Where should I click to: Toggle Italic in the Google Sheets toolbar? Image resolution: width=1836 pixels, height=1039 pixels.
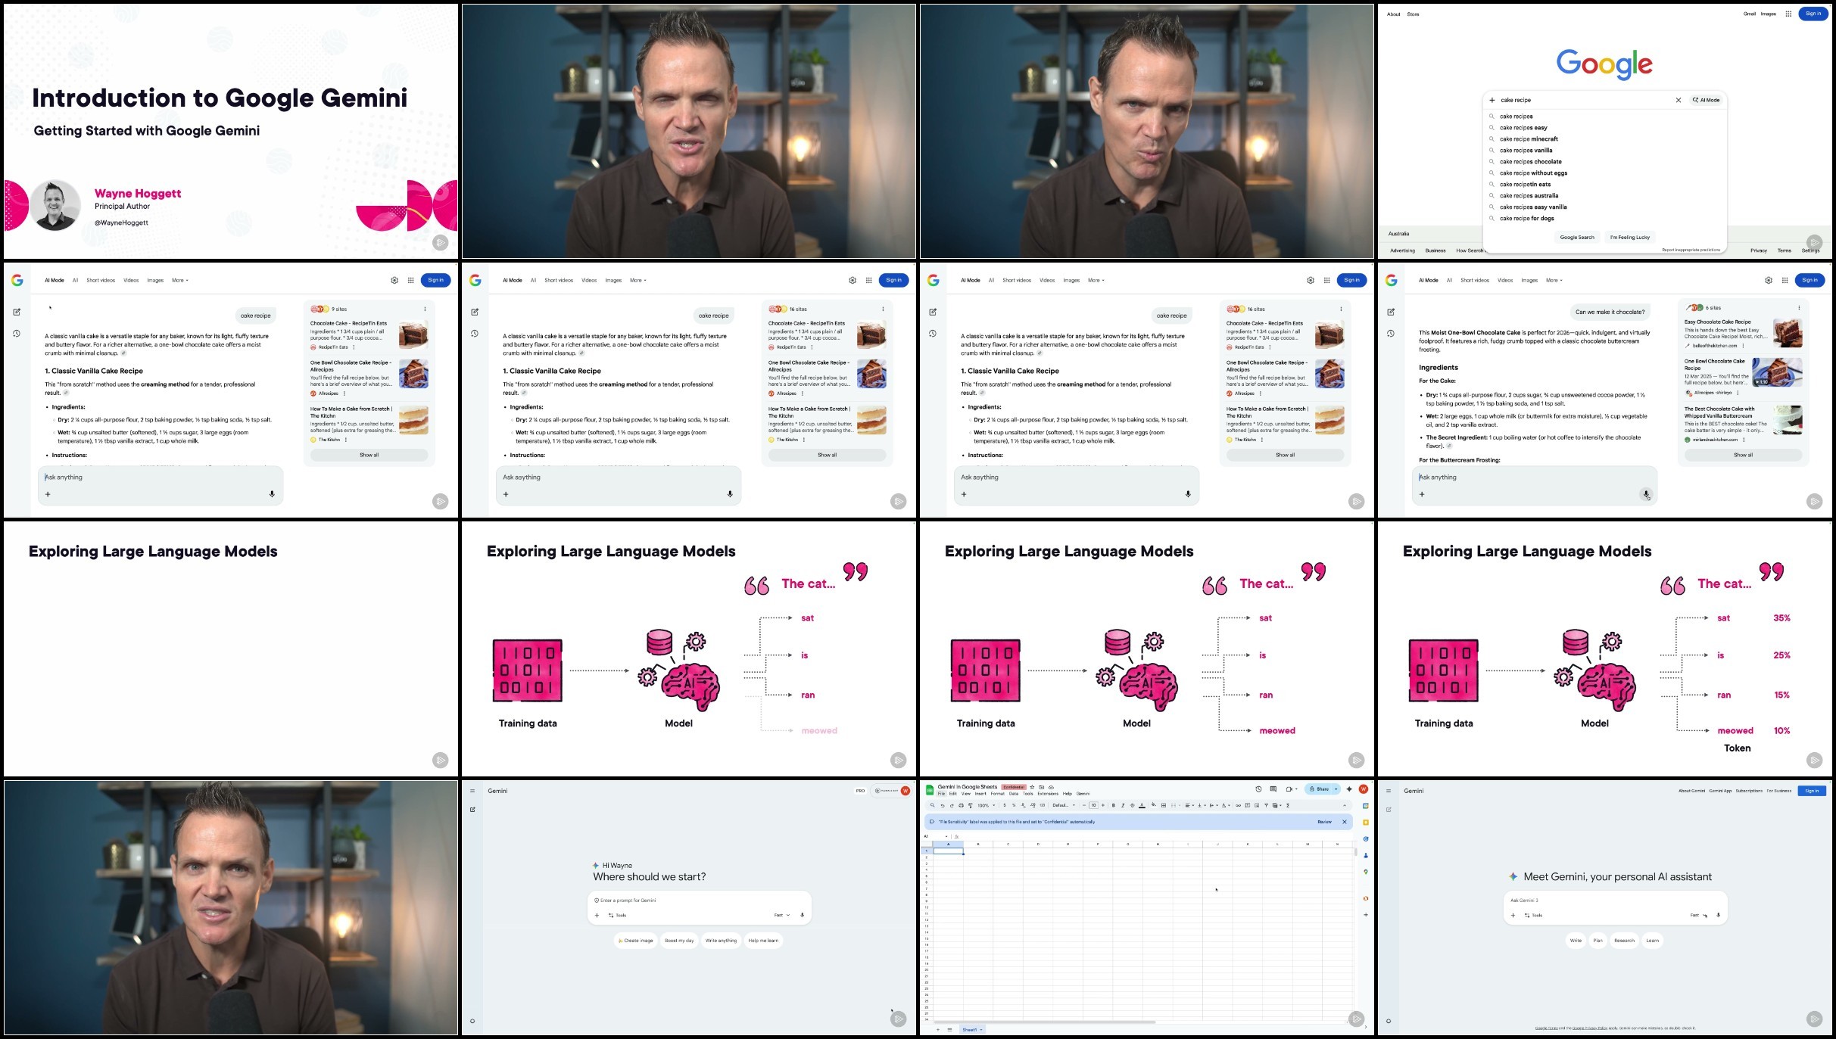click(1123, 805)
